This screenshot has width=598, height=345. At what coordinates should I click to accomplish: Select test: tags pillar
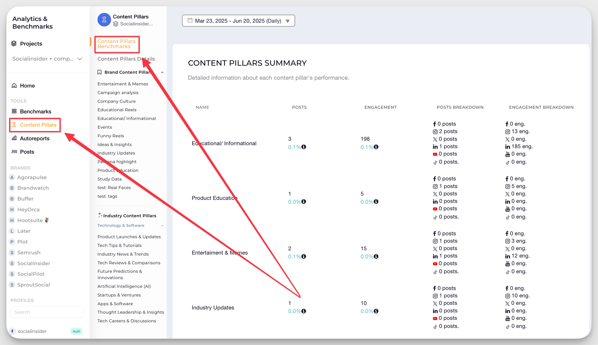click(x=107, y=196)
